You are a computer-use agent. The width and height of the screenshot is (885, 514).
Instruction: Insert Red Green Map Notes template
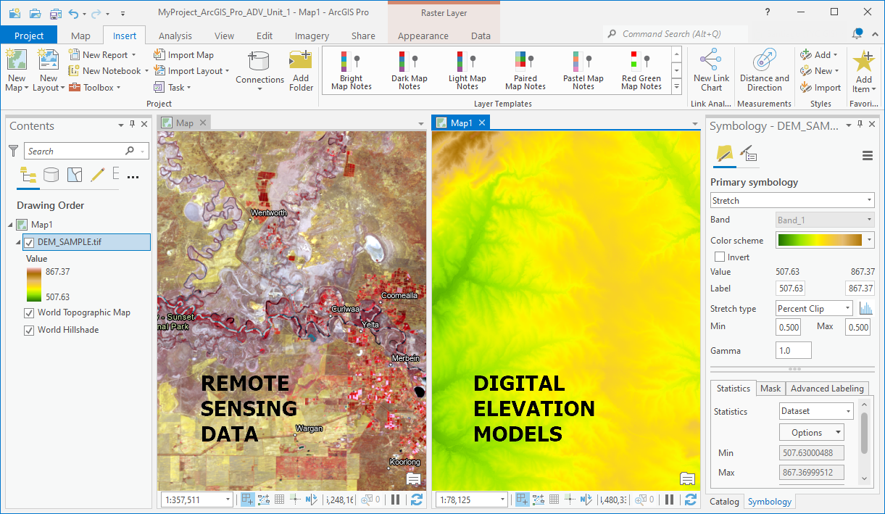(641, 70)
